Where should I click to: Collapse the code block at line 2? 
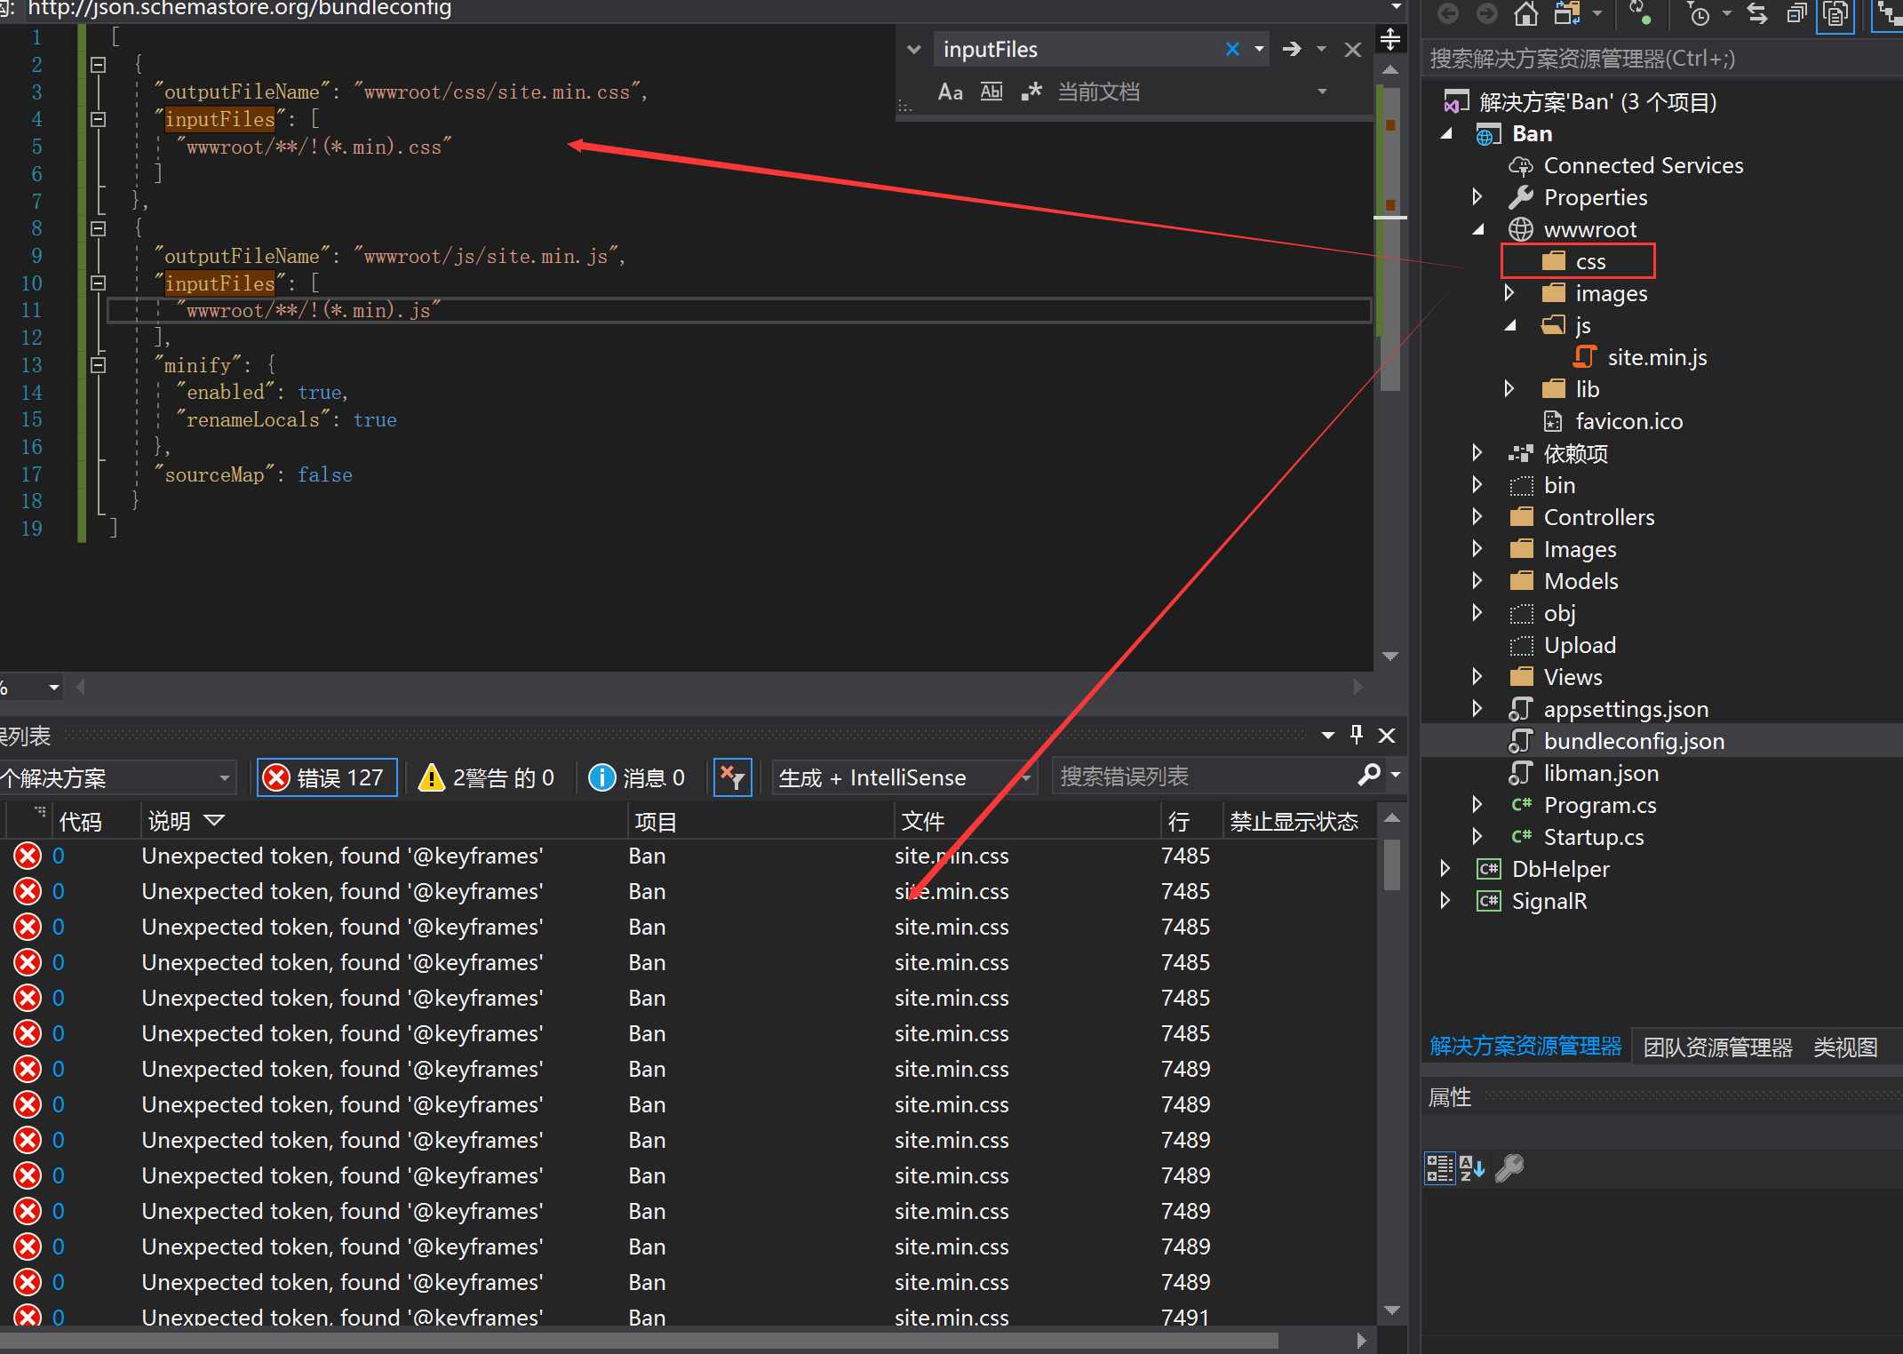pos(98,65)
